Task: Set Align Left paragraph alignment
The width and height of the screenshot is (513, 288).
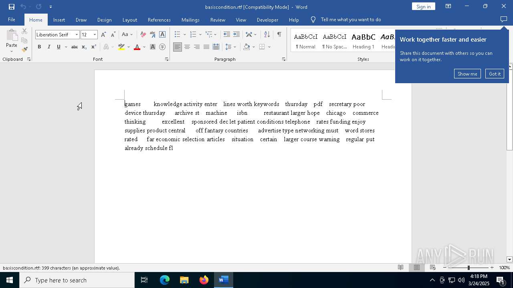Action: 178,47
